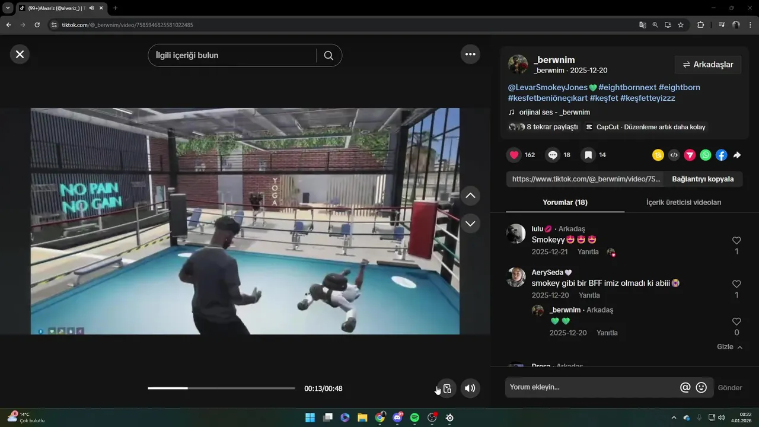Open lulu's avatar in comments
The width and height of the screenshot is (759, 427).
[516, 234]
